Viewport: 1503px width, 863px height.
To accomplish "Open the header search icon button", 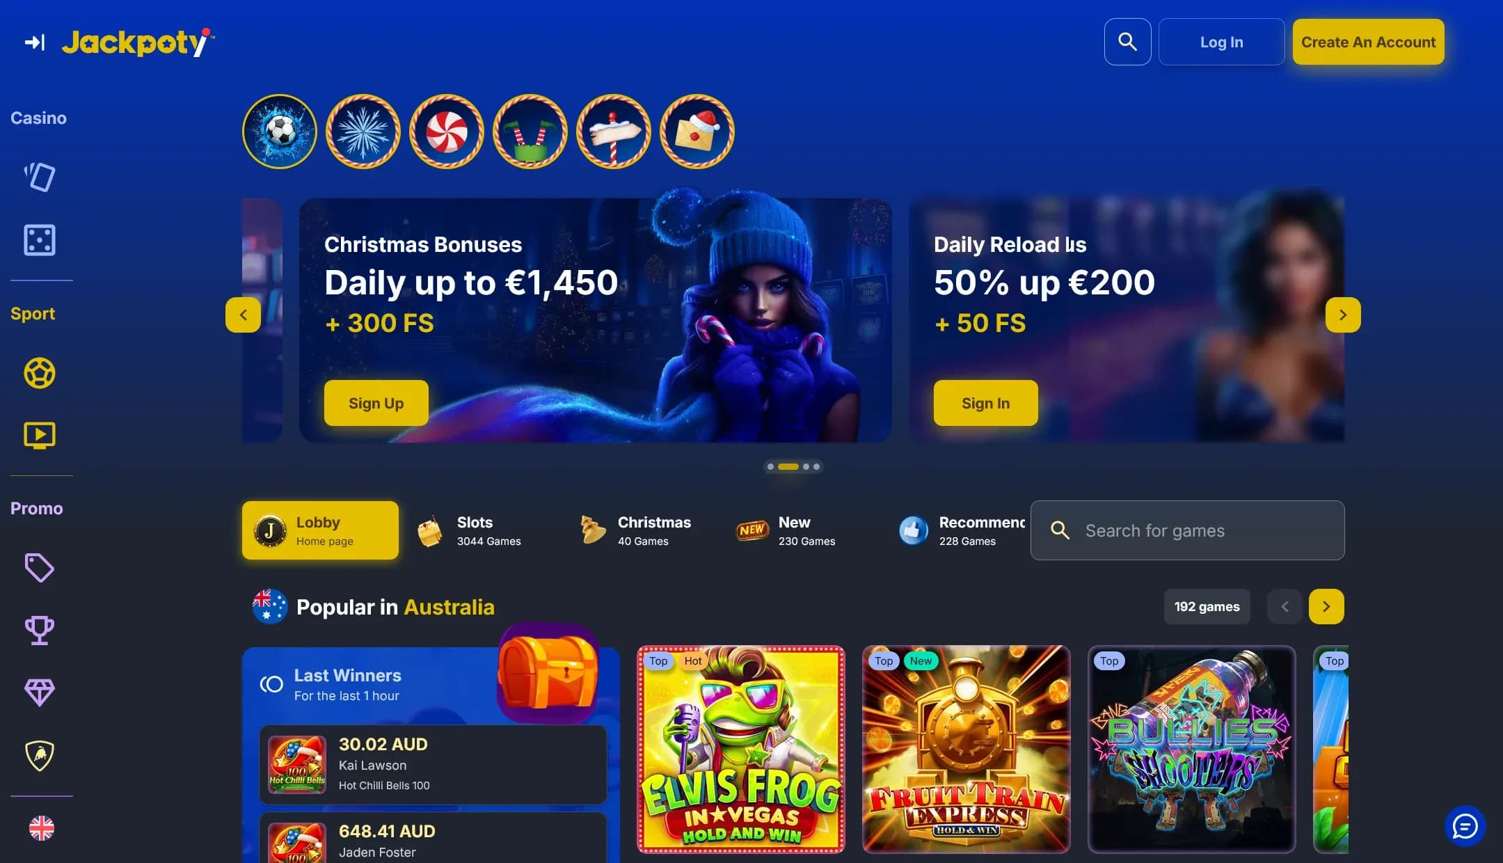I will coord(1127,42).
